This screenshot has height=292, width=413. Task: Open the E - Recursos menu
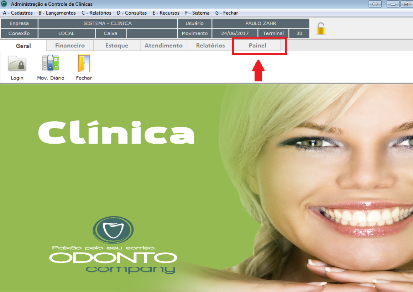point(166,13)
